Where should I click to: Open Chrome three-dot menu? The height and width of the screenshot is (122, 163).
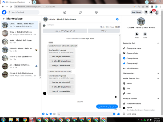coord(160,7)
